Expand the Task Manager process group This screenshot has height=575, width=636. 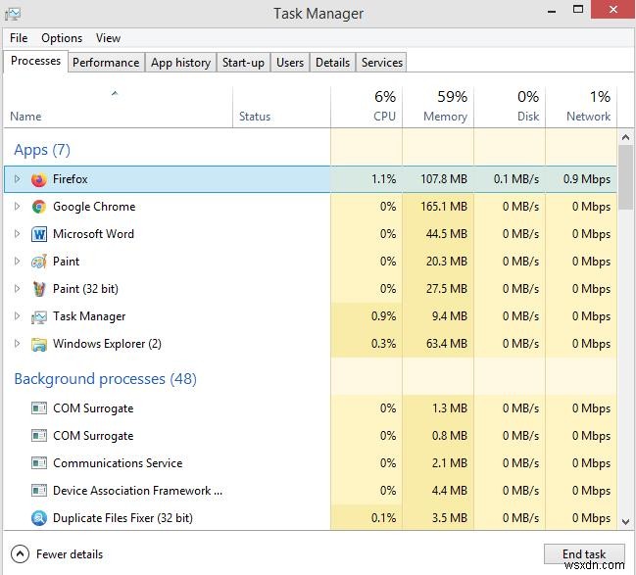[17, 315]
